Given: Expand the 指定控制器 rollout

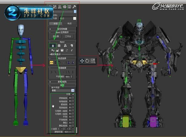Looking at the screenshot, I should [62, 29].
